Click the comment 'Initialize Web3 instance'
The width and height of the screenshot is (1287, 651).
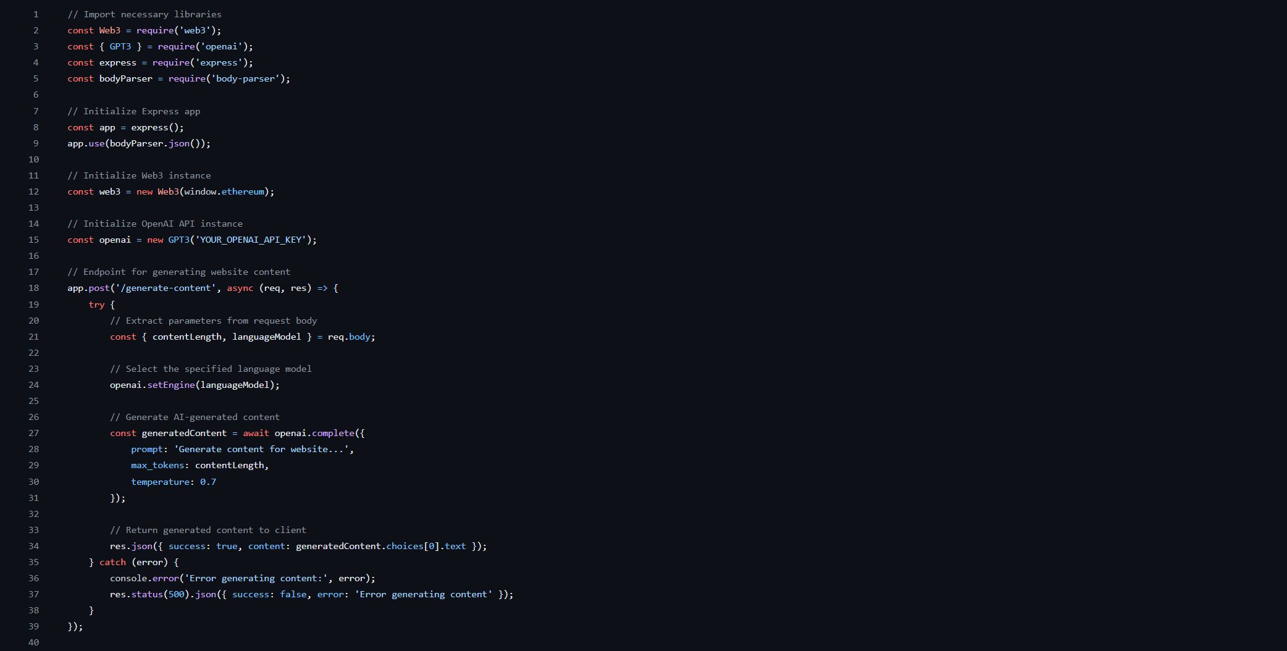[139, 175]
